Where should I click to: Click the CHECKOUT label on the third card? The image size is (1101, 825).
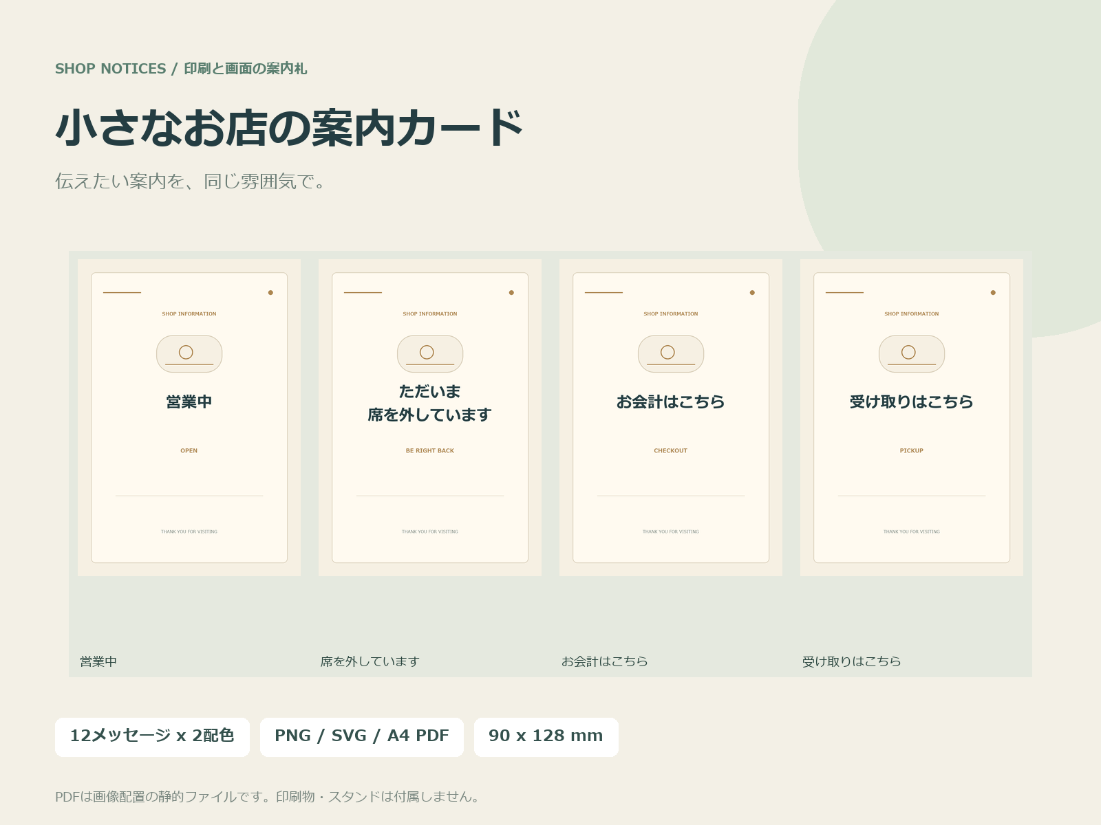671,451
